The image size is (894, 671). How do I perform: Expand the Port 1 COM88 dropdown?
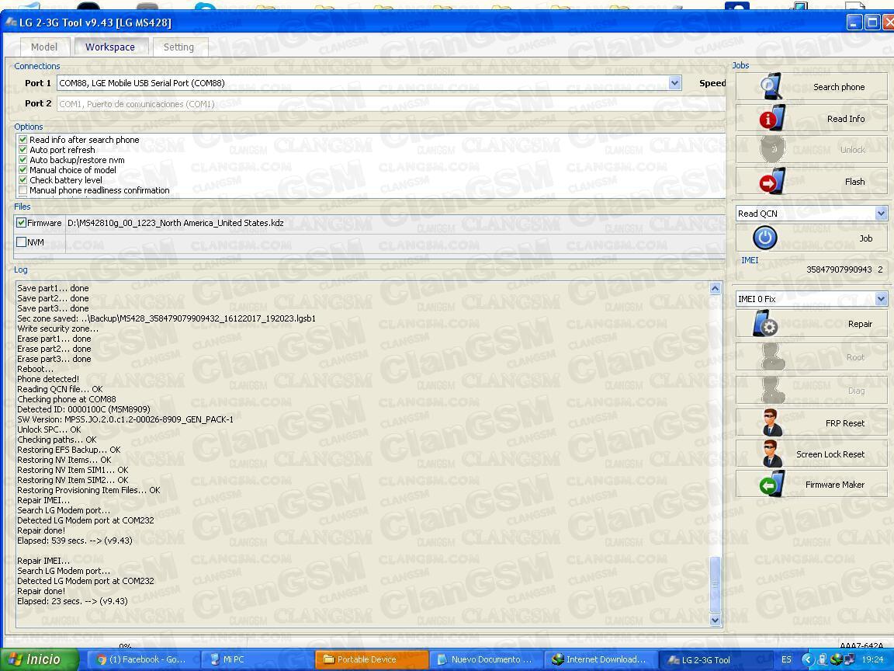(x=674, y=83)
